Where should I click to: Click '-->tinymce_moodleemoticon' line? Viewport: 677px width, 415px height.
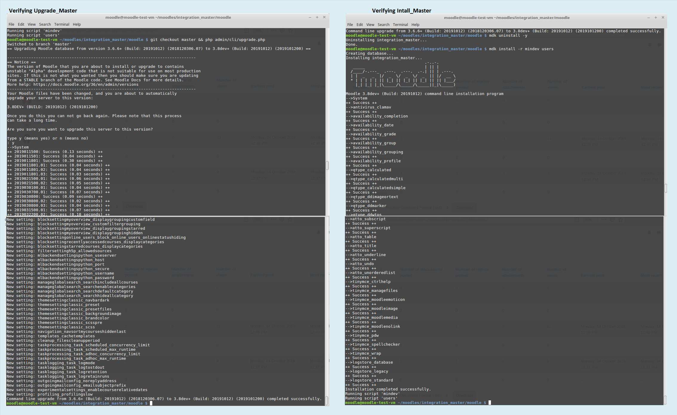coord(375,300)
